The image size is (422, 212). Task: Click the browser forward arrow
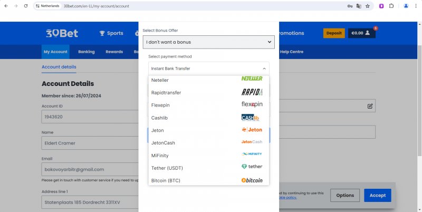16,6
